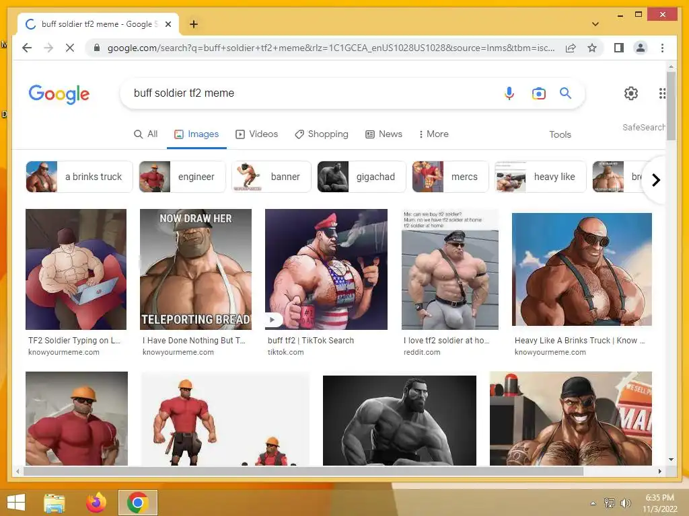Filter by 'heavy like' chip
The width and height of the screenshot is (689, 516).
(x=540, y=177)
